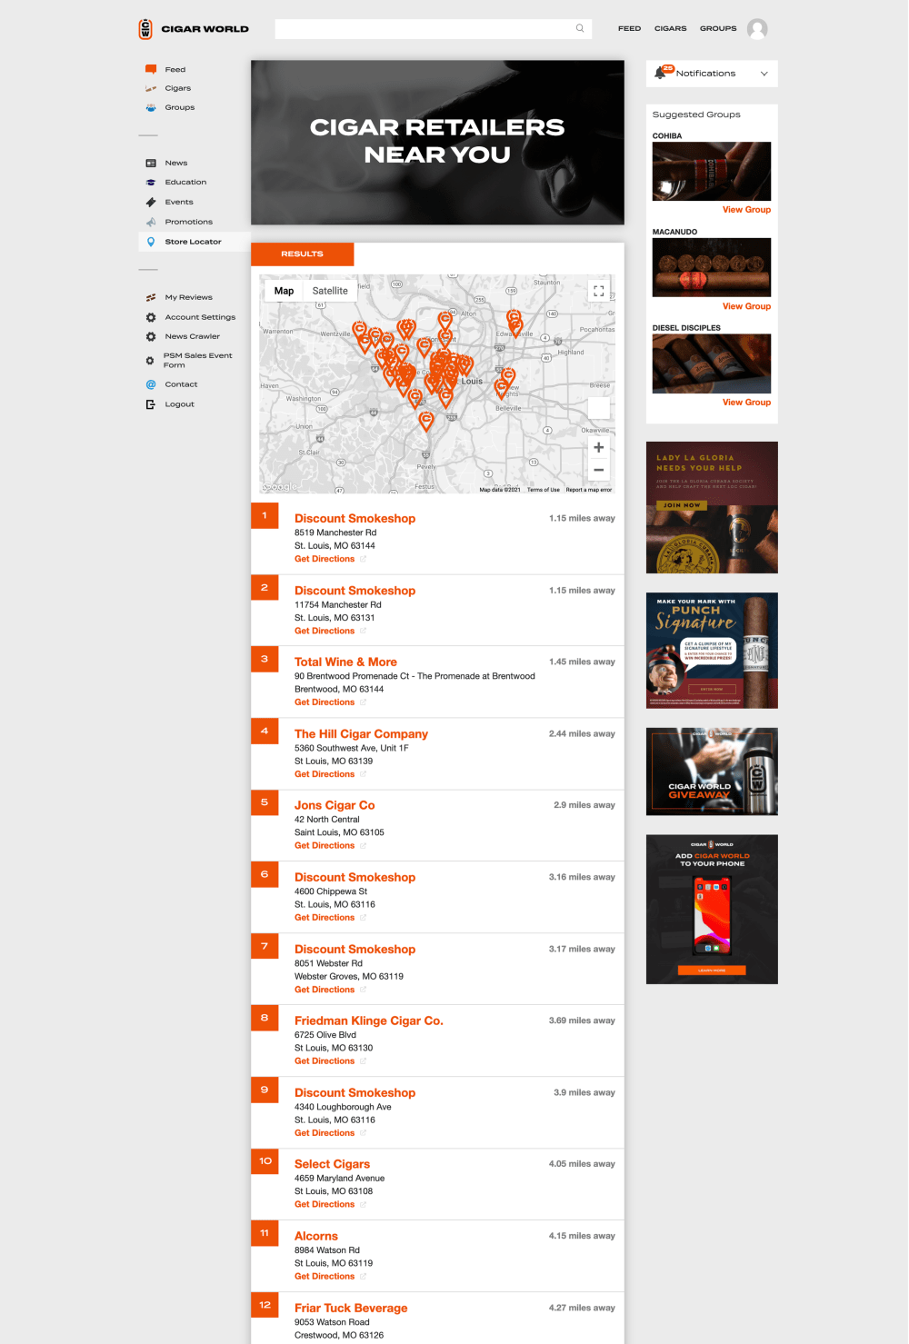Zoom in on the map
This screenshot has height=1344, width=909.
coord(598,447)
